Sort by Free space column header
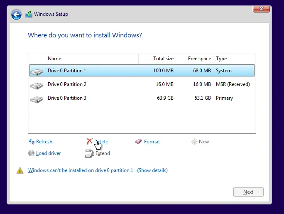The height and width of the screenshot is (214, 284). click(194, 59)
